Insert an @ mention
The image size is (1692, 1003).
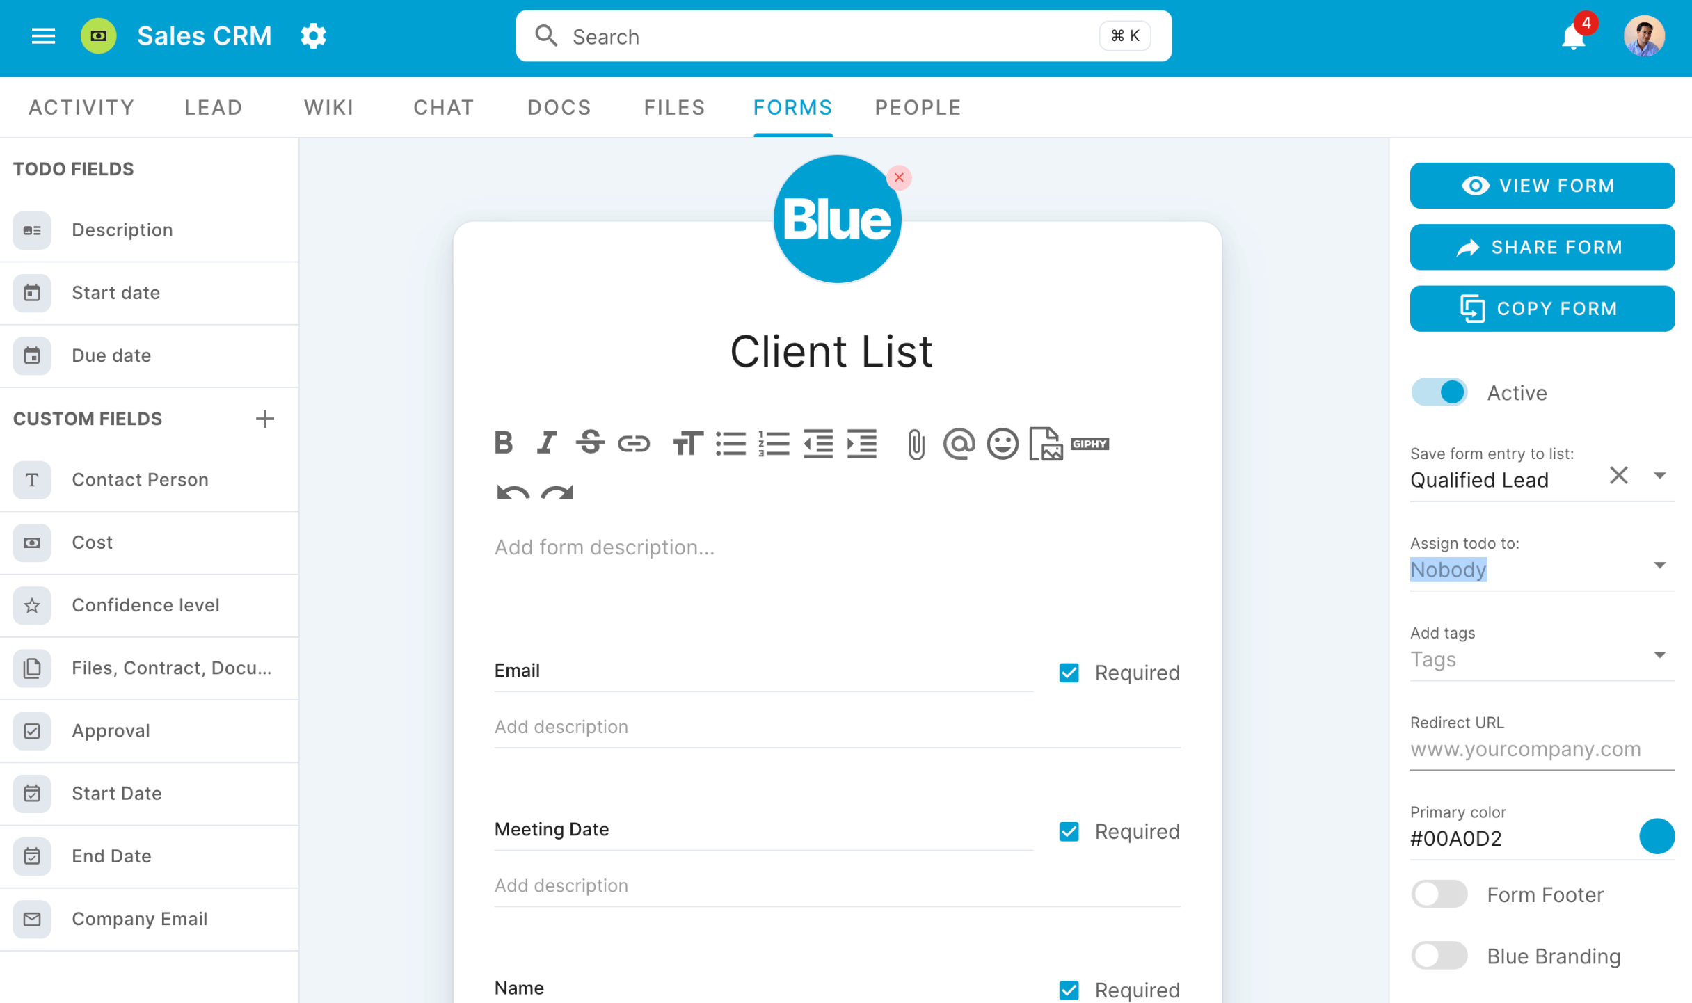tap(959, 443)
